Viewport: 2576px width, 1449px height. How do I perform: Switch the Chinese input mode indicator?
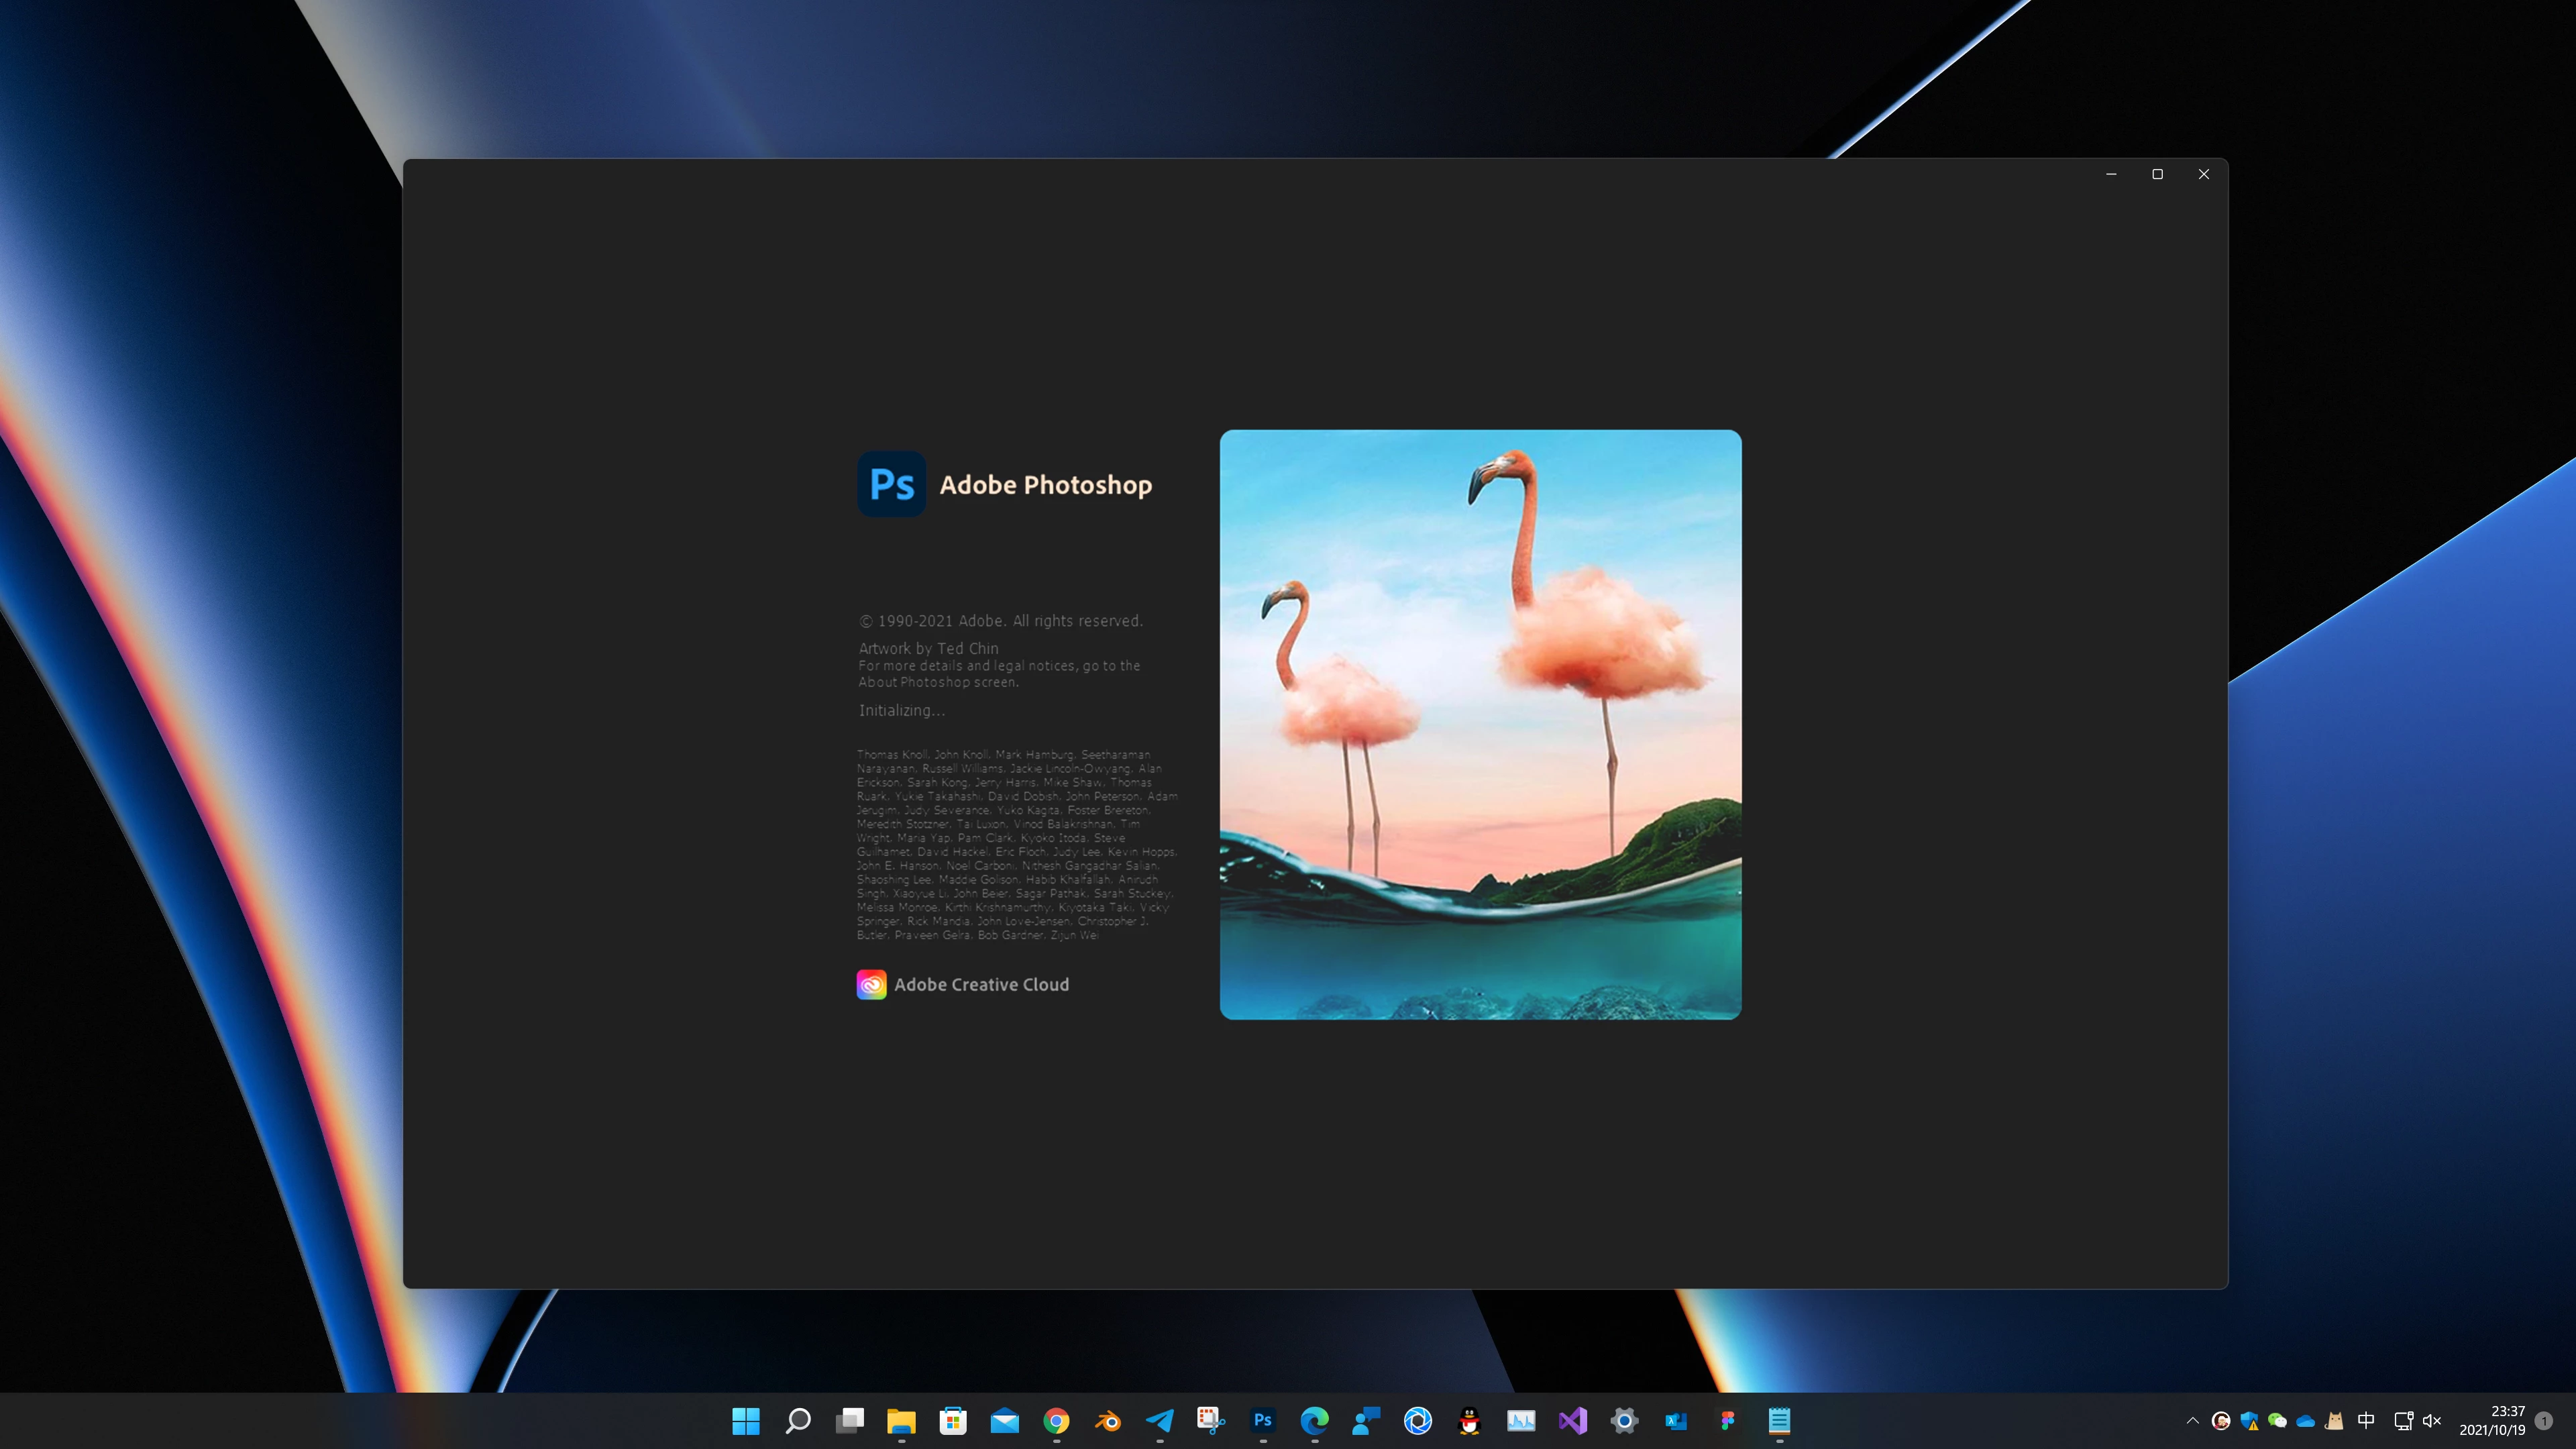tap(2366, 1420)
